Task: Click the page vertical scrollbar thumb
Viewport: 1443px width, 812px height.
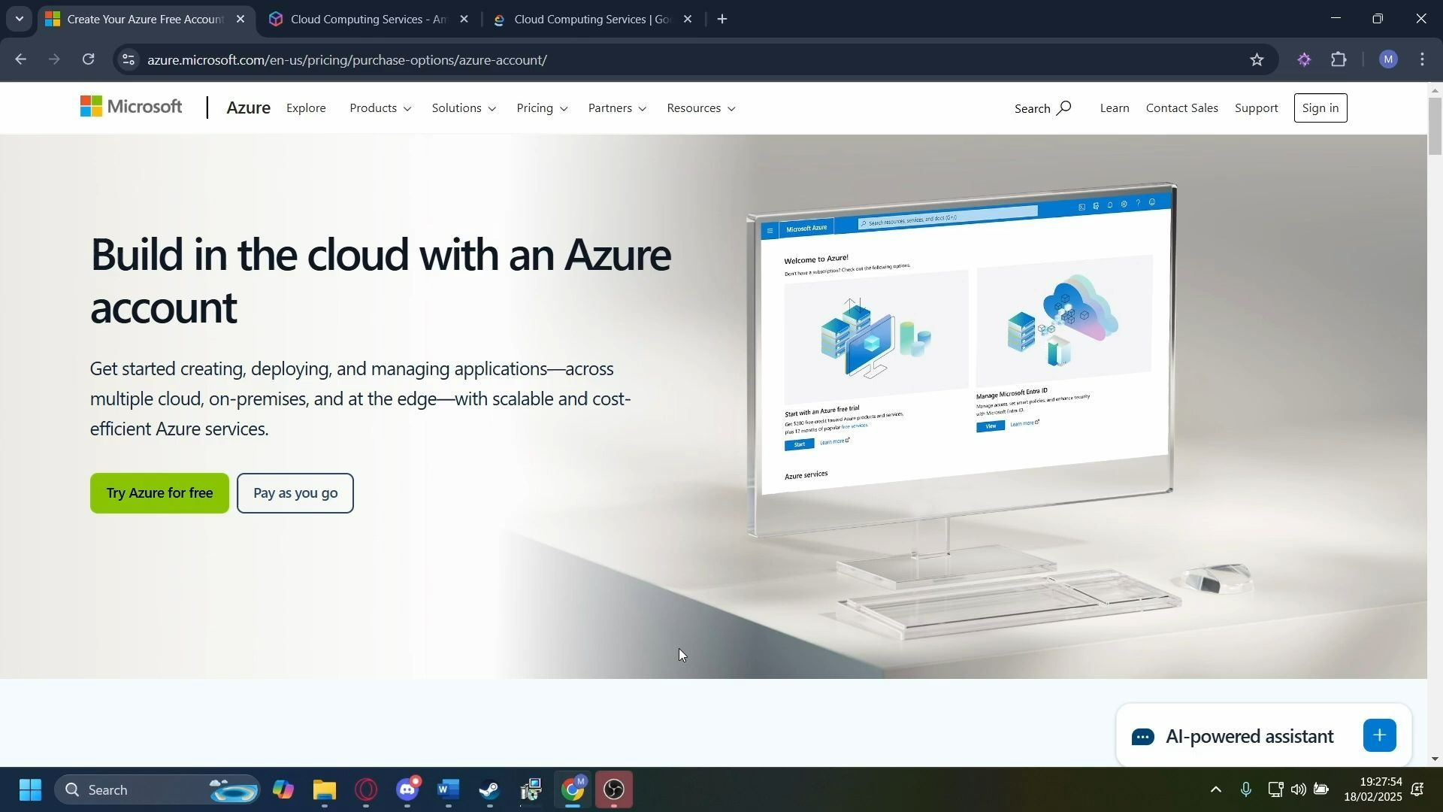Action: (1435, 126)
